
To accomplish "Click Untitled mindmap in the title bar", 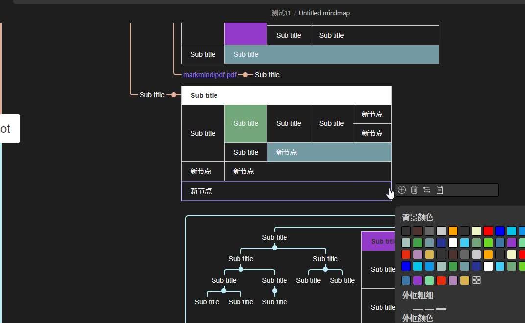I will tap(324, 13).
